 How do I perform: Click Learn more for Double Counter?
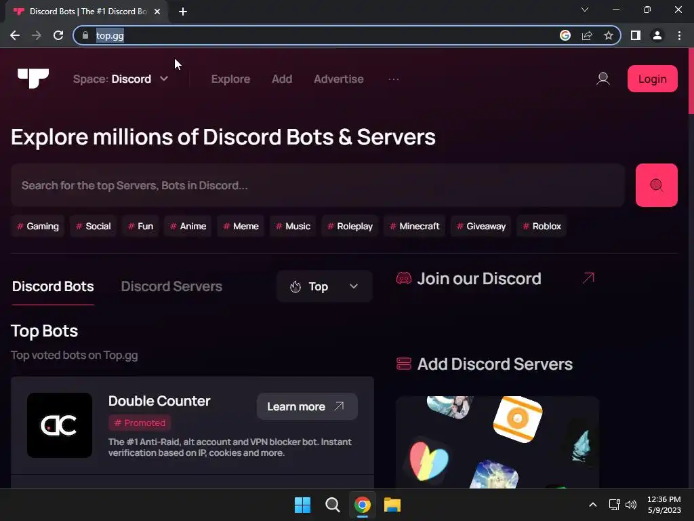(x=307, y=406)
